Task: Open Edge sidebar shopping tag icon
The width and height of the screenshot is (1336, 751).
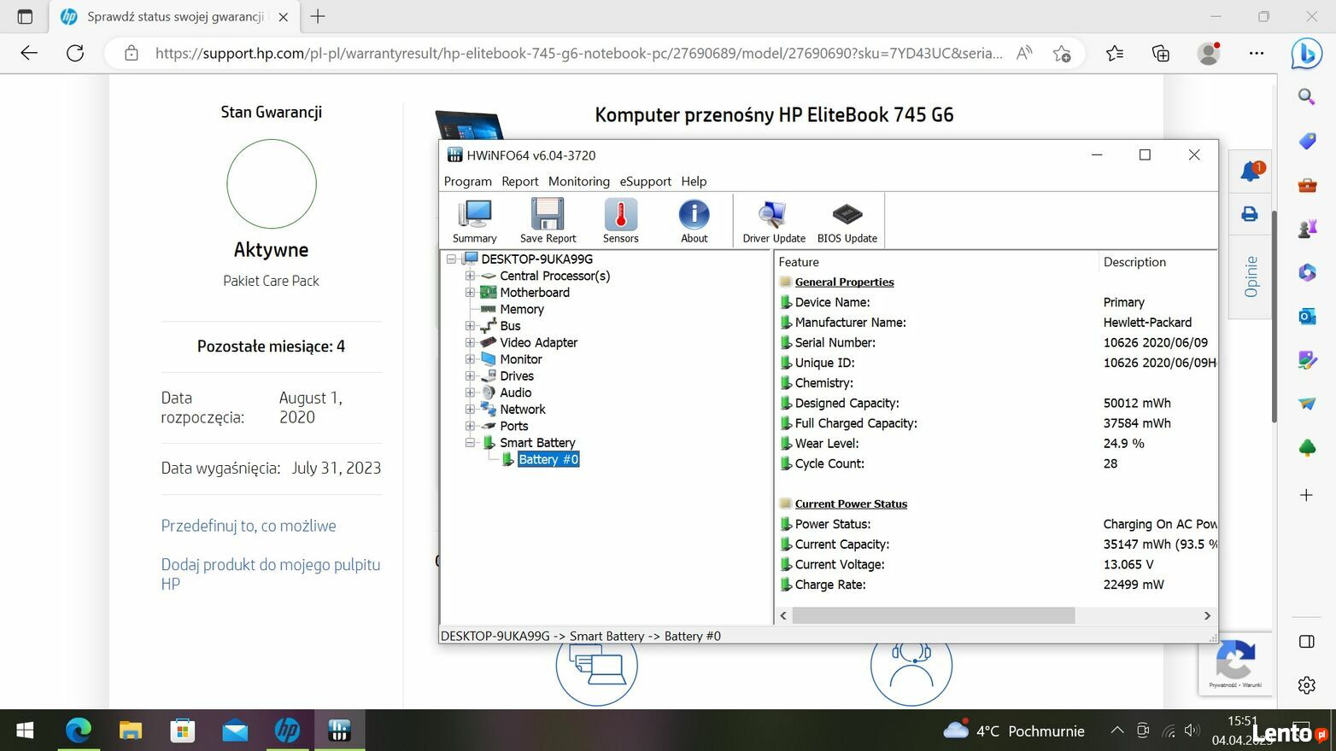Action: coord(1307,140)
